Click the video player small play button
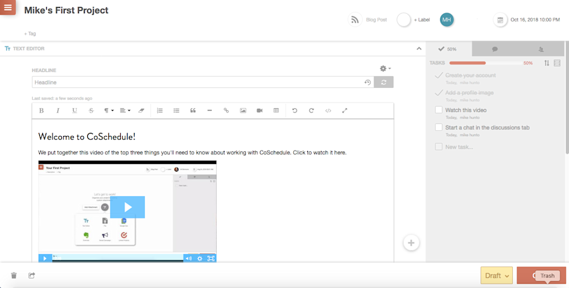The height and width of the screenshot is (288, 569). 45,258
